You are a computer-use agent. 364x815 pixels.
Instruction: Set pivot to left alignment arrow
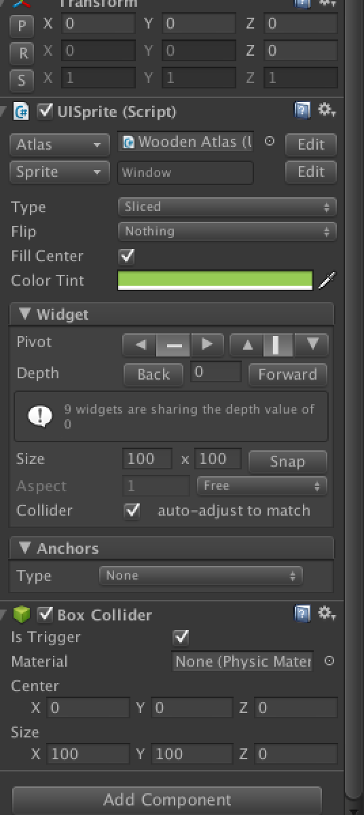tap(140, 345)
